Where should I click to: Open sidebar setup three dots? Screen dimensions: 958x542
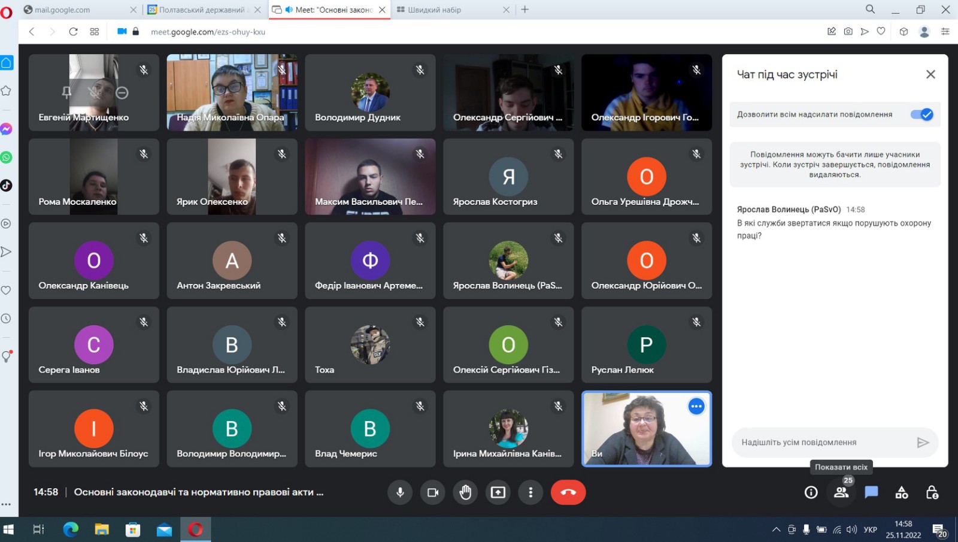tap(6, 504)
